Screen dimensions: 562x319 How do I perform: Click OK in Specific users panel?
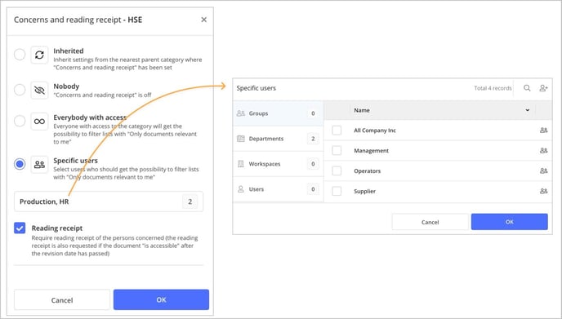coord(510,222)
